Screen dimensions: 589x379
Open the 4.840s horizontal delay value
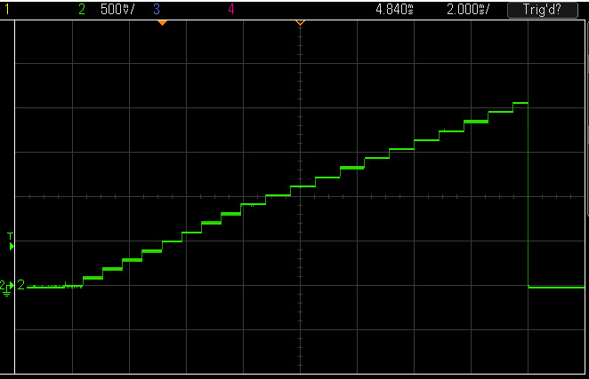395,10
